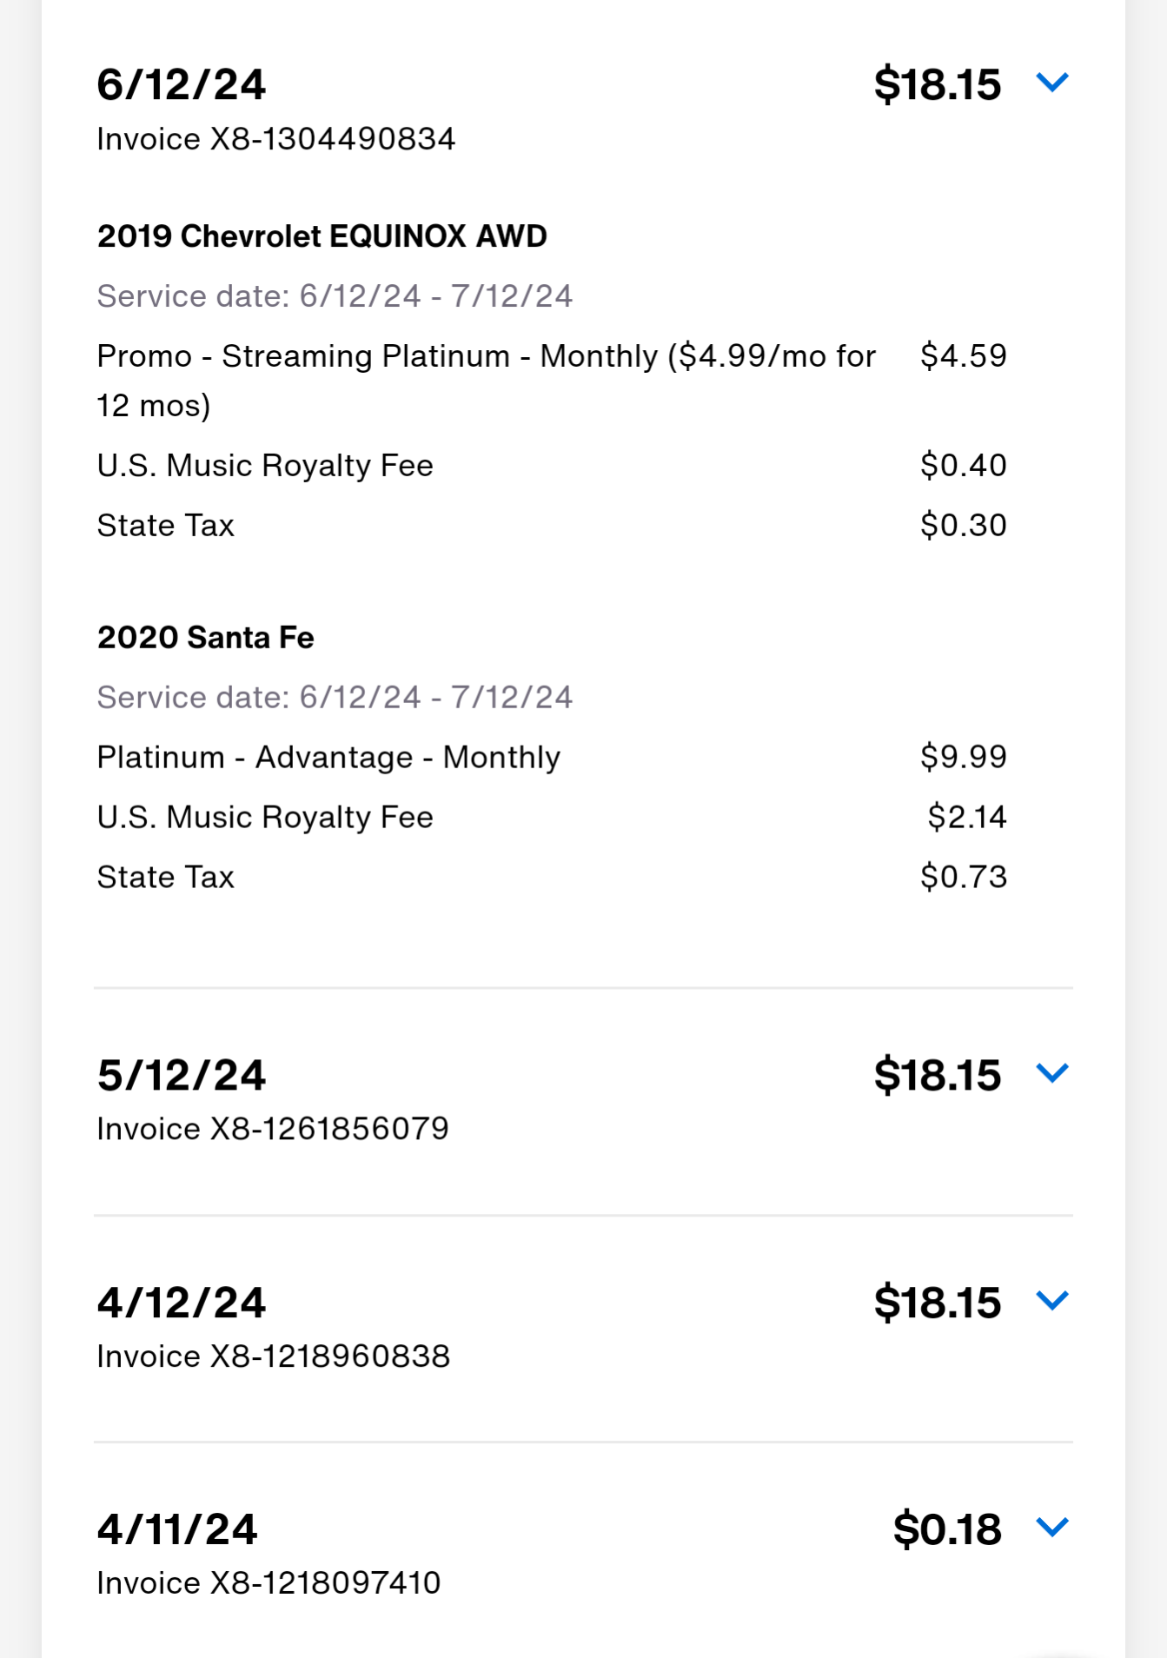Viewport: 1167px width, 1658px height.
Task: Click the $0.18 invoice total
Action: pos(946,1529)
